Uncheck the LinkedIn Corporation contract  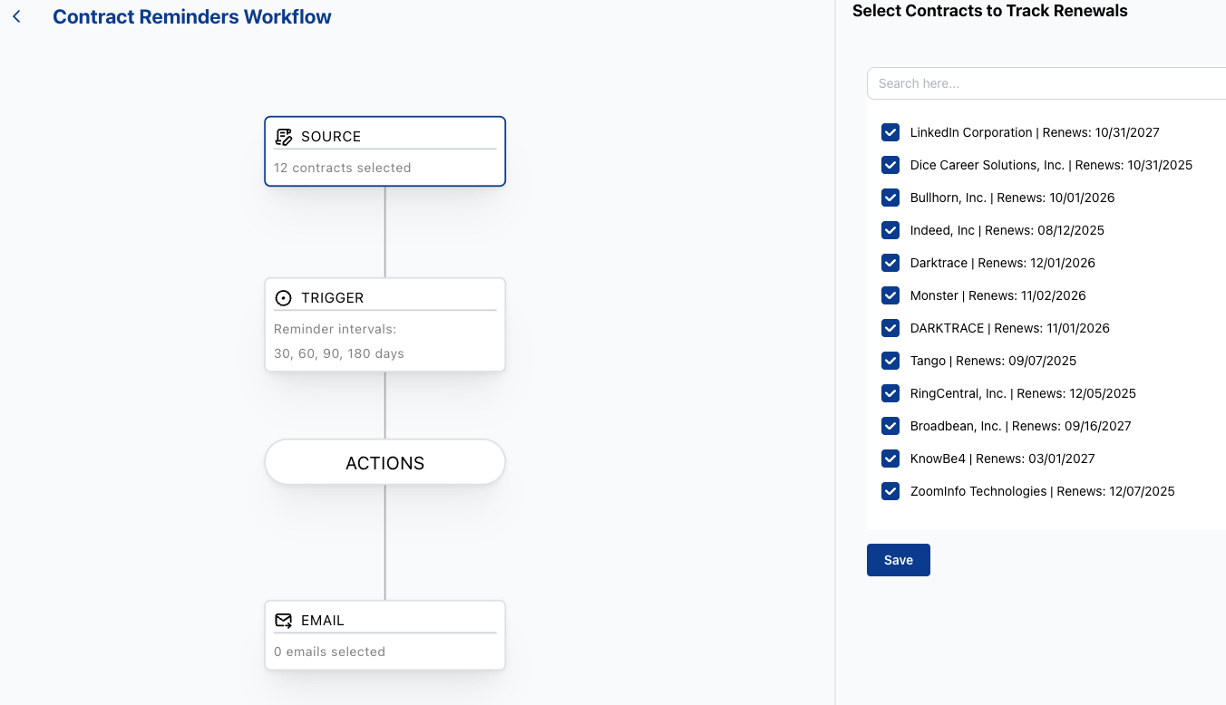890,132
